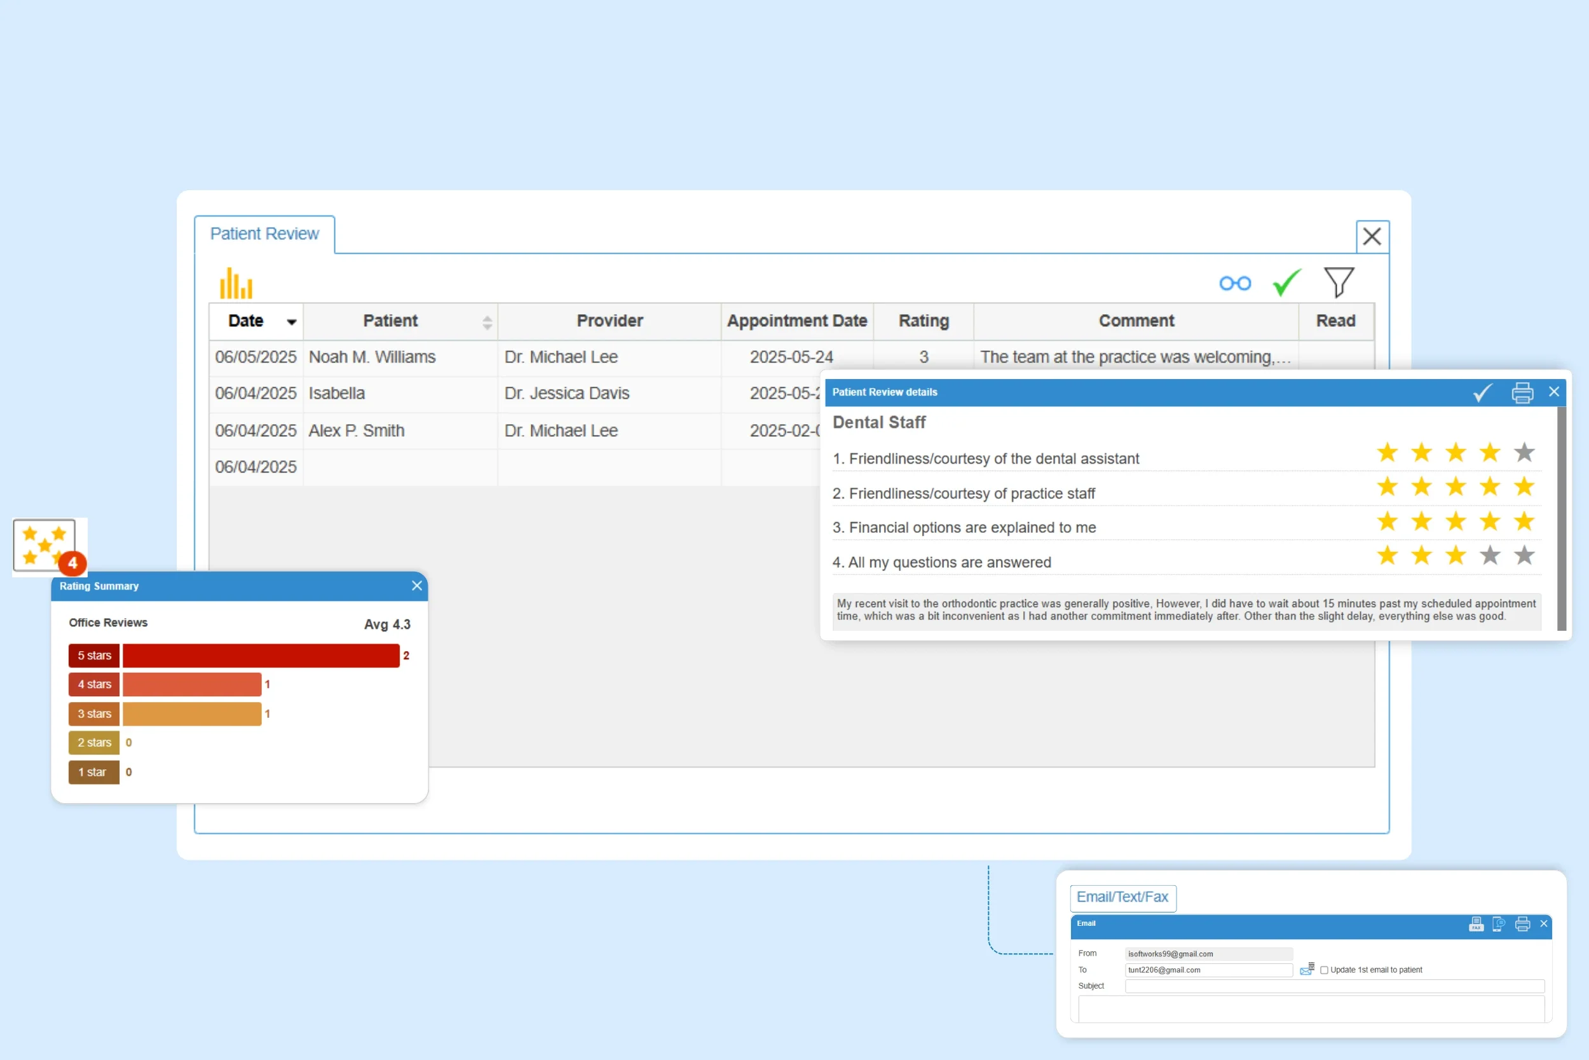This screenshot has width=1589, height=1060.
Task: Close the Rating Summary popup
Action: click(x=416, y=586)
